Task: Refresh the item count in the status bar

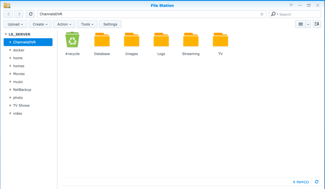Action: pos(317,182)
